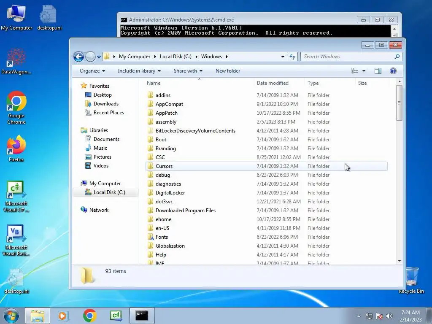Screen dimensions: 432x324
Task: Open the More options view arrow
Action: (364, 71)
